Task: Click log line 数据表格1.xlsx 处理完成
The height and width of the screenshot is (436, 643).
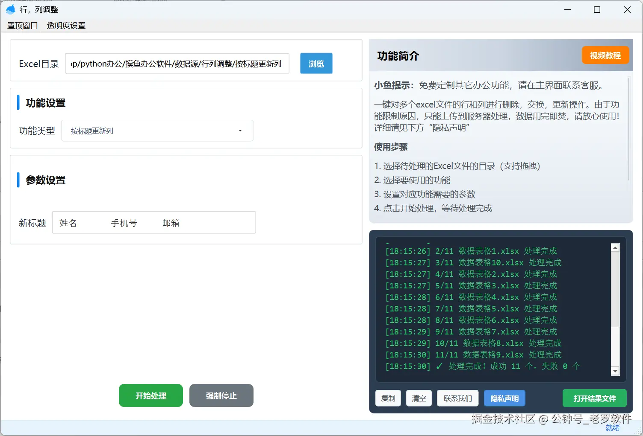Action: 471,251
